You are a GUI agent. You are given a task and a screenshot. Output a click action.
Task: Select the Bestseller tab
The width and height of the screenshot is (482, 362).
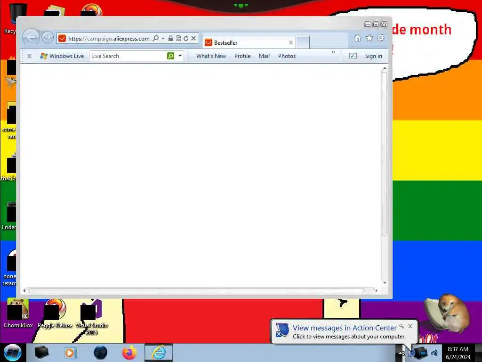tap(249, 42)
